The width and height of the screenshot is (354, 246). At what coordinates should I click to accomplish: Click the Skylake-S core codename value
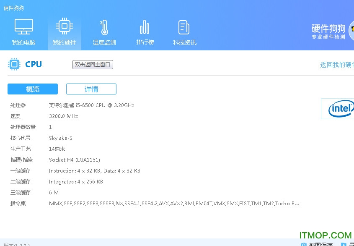(x=61, y=138)
